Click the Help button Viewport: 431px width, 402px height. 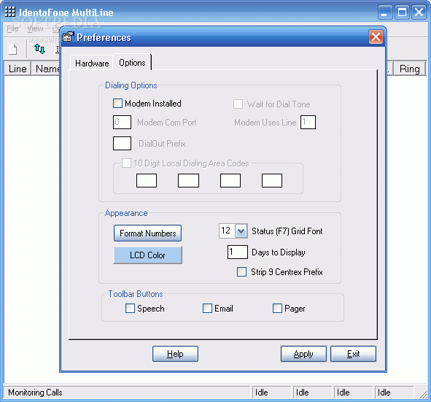[x=175, y=354]
